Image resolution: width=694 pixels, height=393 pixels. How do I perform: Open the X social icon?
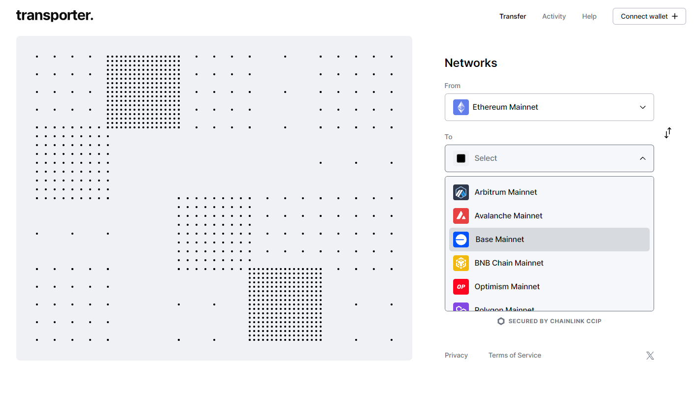(650, 356)
